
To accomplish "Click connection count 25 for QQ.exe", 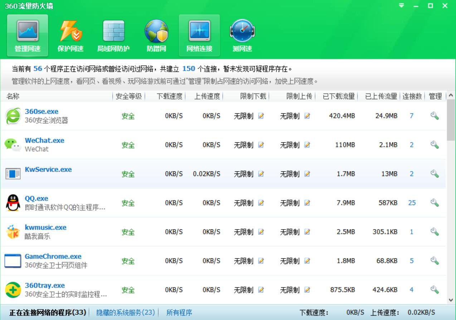I will (x=412, y=203).
